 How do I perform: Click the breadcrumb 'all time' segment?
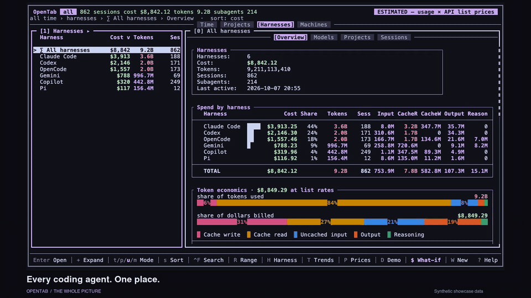coord(43,18)
